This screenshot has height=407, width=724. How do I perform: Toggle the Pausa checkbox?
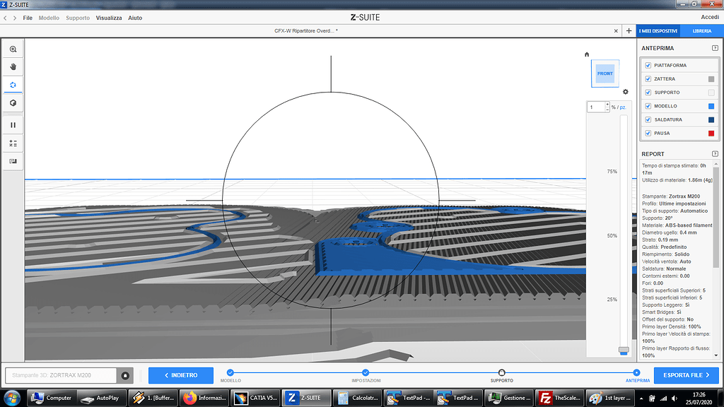pyautogui.click(x=648, y=133)
